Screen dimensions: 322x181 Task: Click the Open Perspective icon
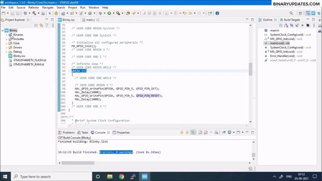coord(300,14)
